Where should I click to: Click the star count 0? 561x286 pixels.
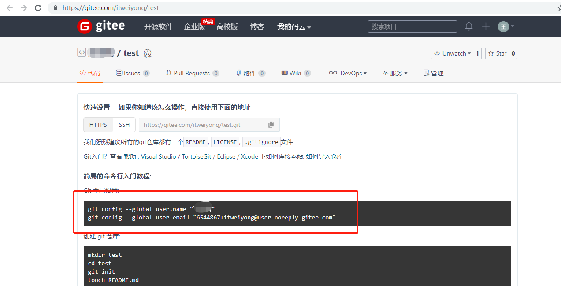(513, 53)
